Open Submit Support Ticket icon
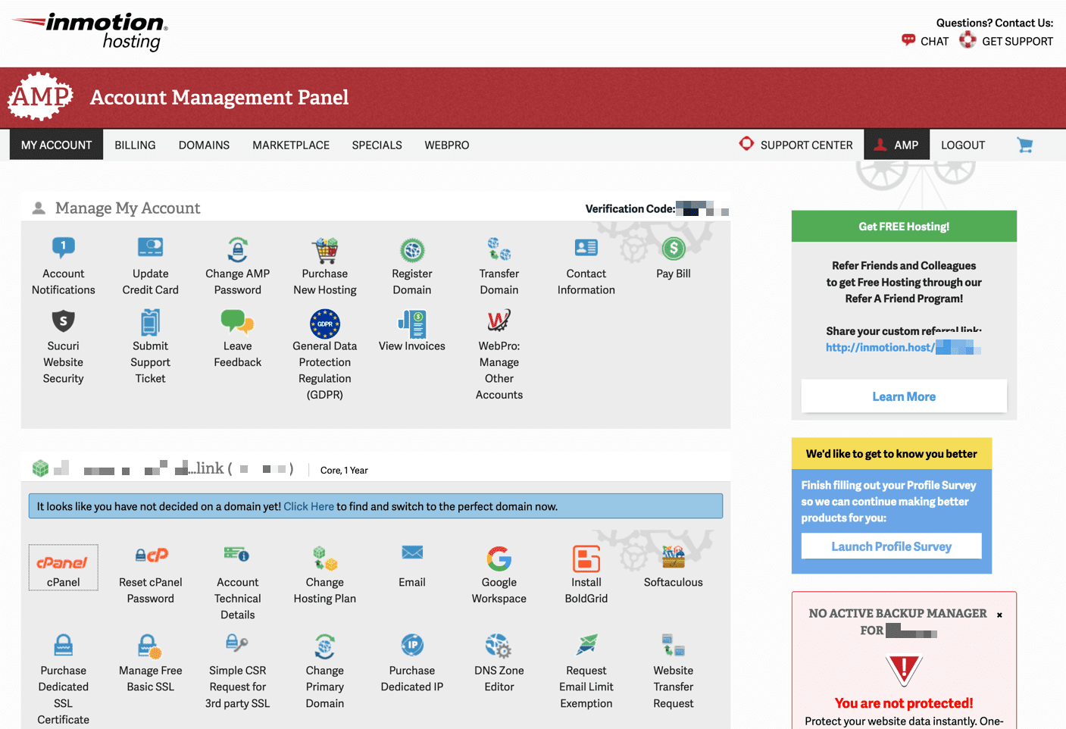1066x729 pixels. tap(150, 321)
